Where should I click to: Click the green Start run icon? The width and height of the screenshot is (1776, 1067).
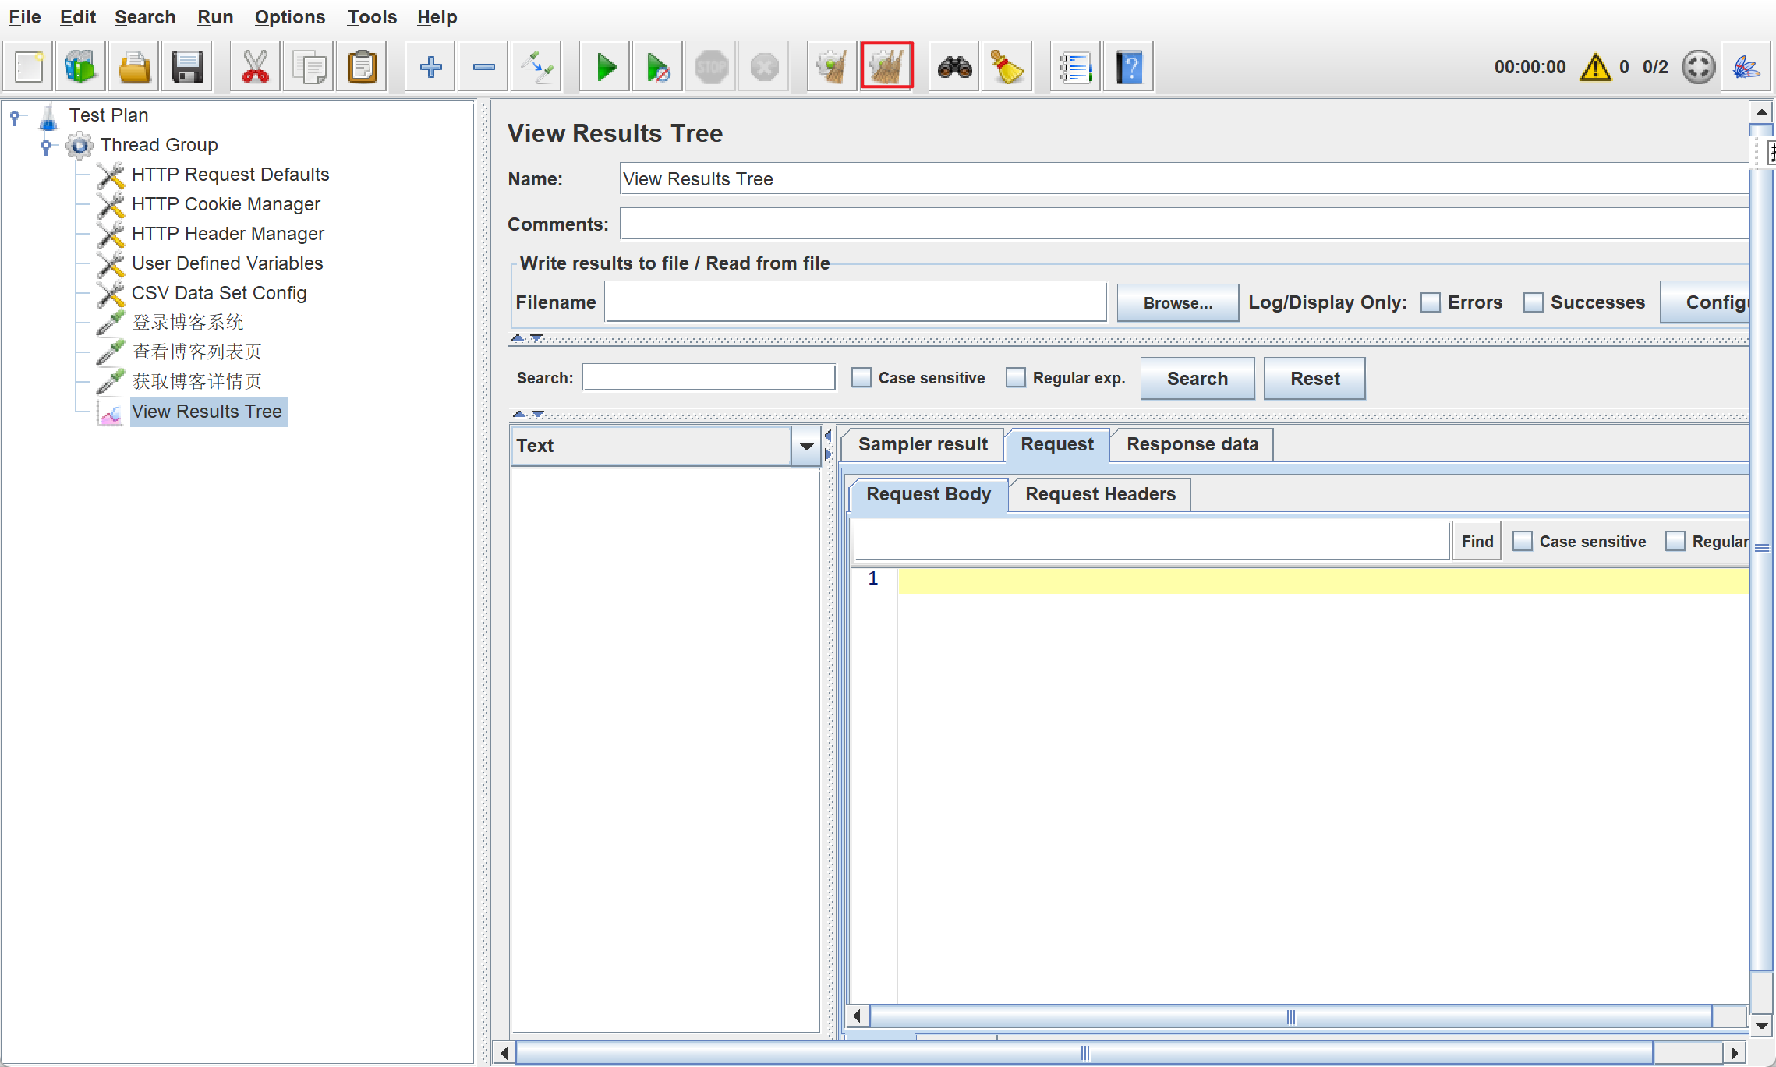click(605, 67)
